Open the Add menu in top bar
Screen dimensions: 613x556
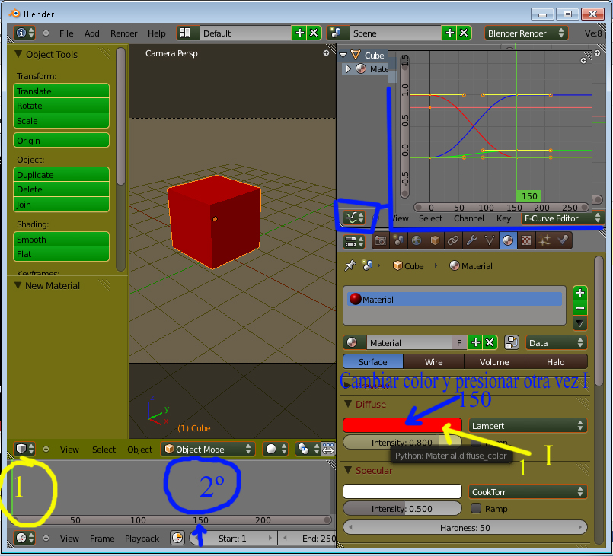(92, 33)
